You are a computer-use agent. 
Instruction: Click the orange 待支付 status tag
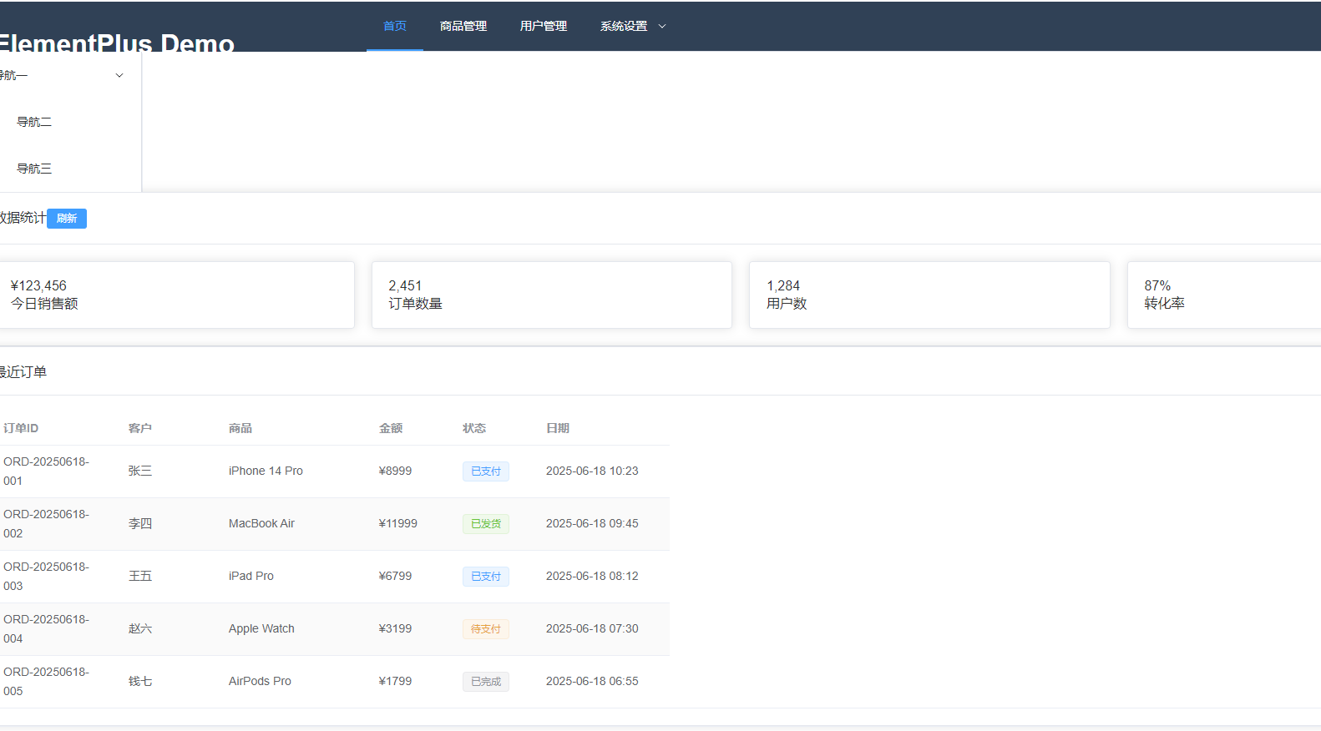coord(486,629)
